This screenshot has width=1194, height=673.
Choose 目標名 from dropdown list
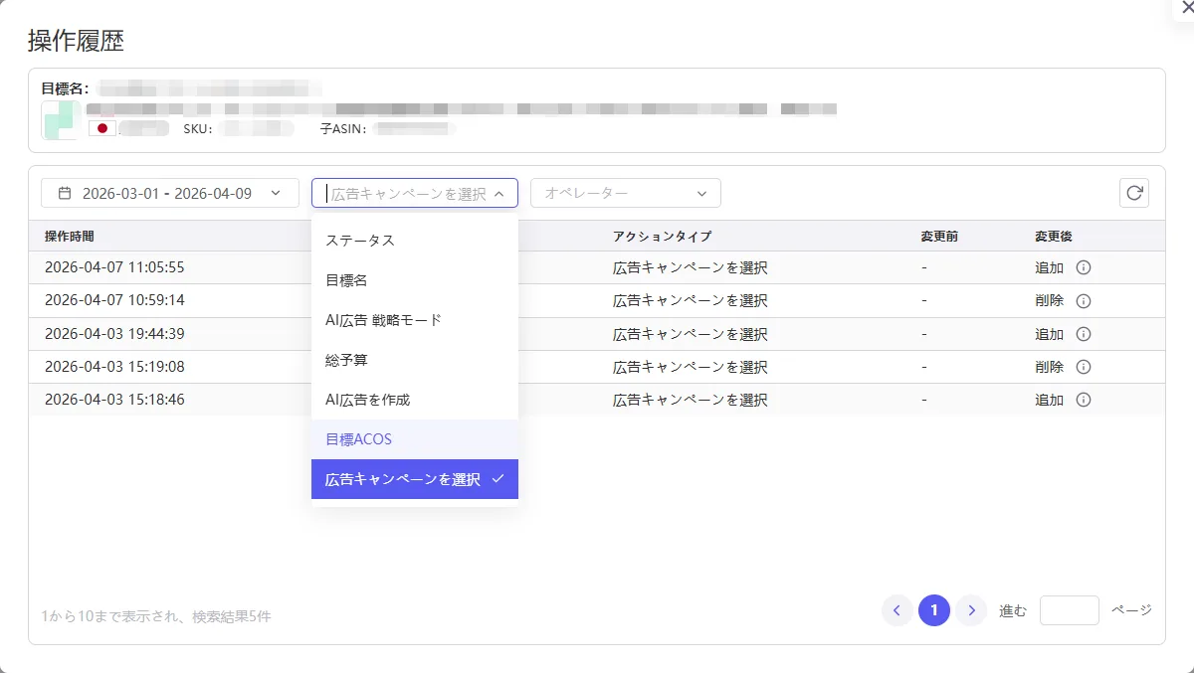click(415, 280)
